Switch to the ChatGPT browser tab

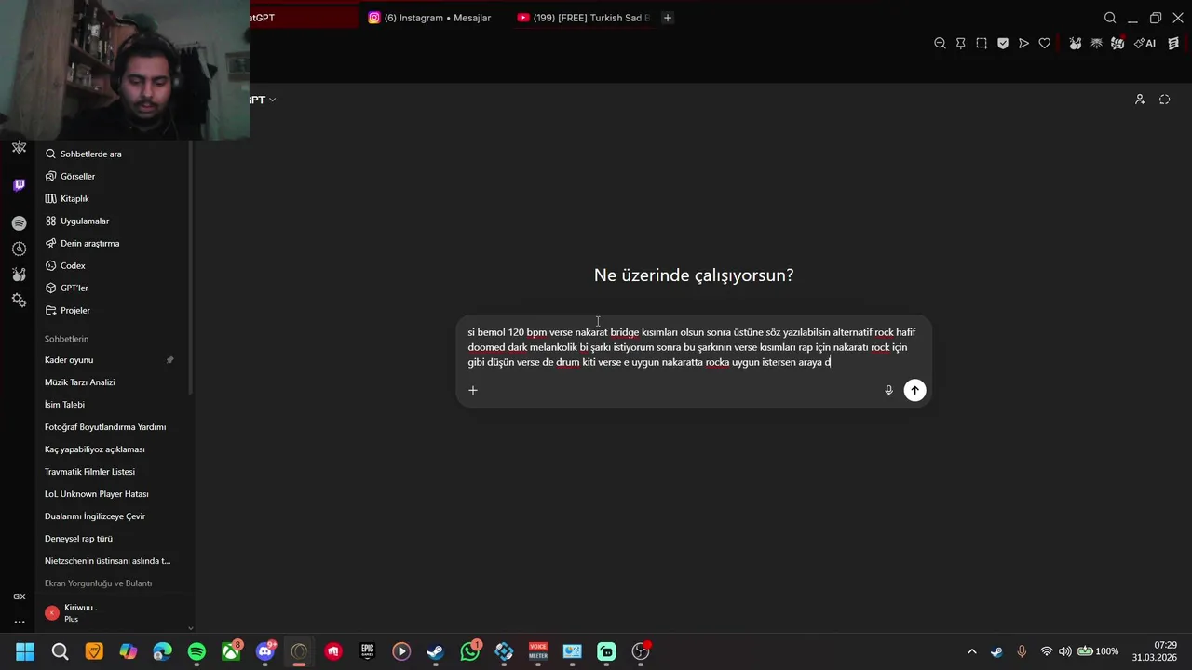tap(302, 18)
